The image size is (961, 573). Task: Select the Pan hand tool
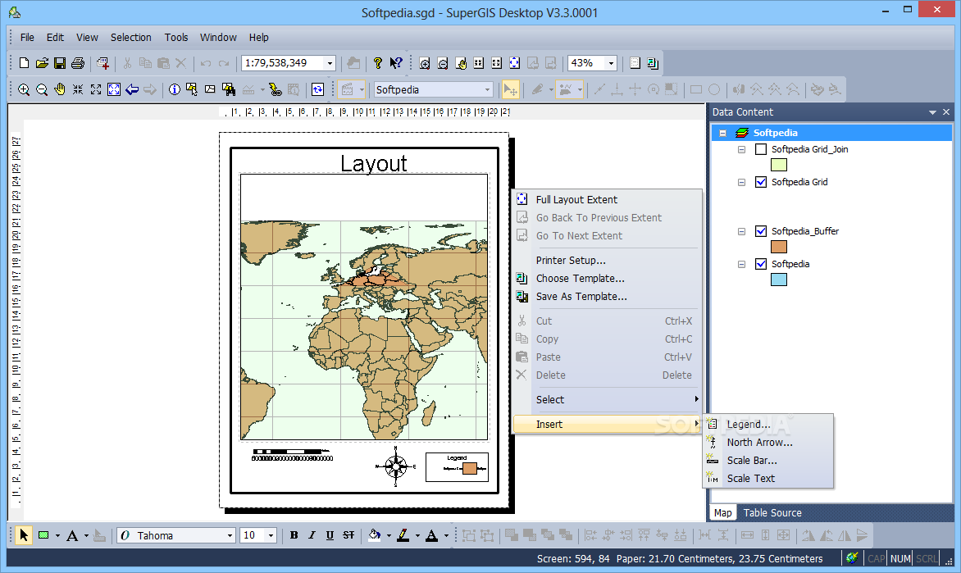tap(60, 89)
